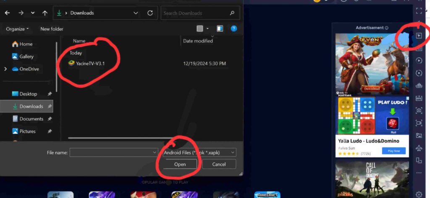The image size is (430, 198).
Task: Collapse the Today group header
Action: (x=76, y=53)
